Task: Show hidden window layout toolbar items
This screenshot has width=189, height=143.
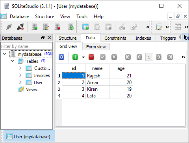Action: [x=186, y=27]
